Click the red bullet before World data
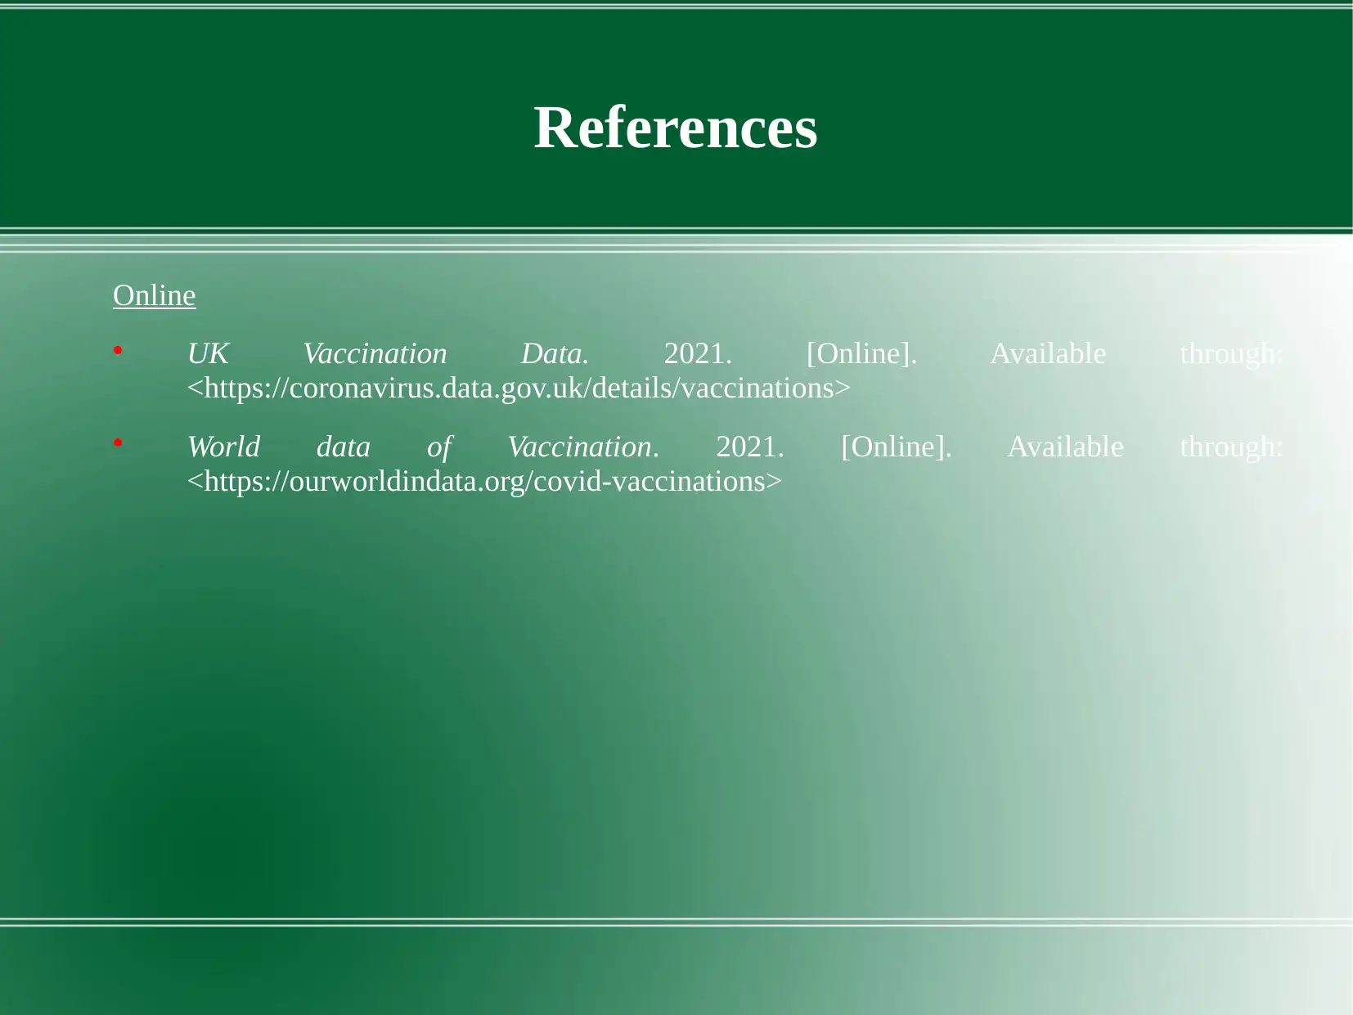 [x=118, y=444]
